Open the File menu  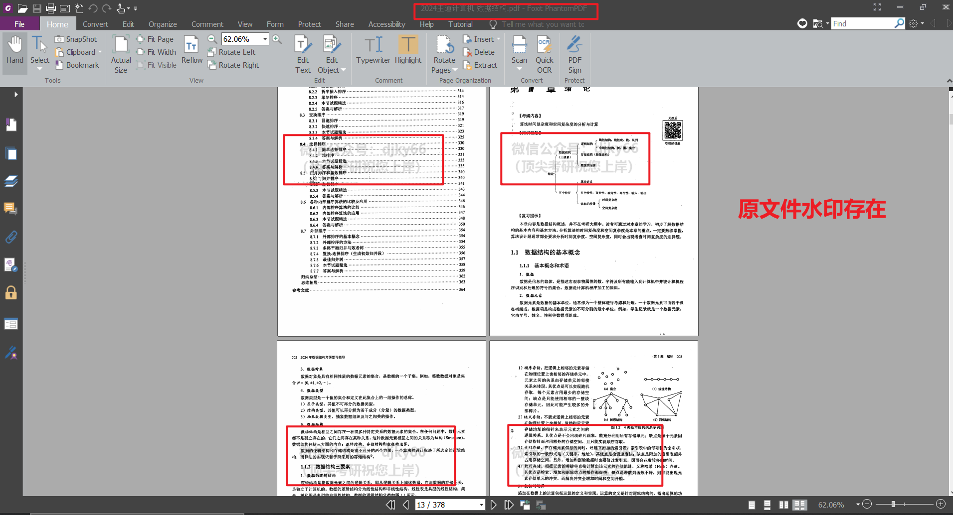(x=19, y=24)
